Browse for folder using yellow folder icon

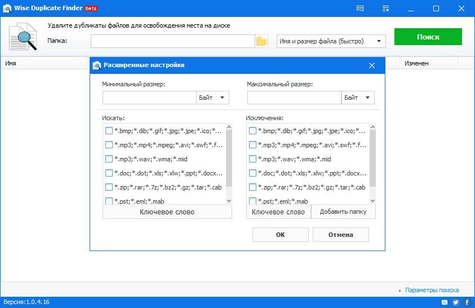coord(261,41)
